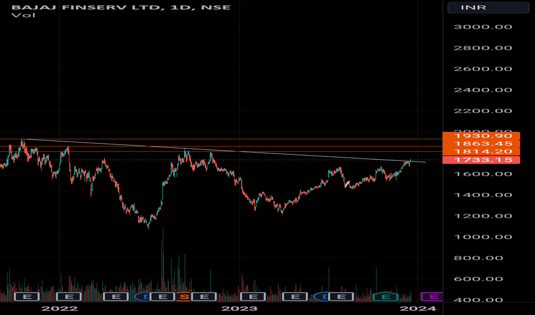The width and height of the screenshot is (535, 315).
Task: Click the green earnings E marker in late 2023
Action: coord(386,297)
